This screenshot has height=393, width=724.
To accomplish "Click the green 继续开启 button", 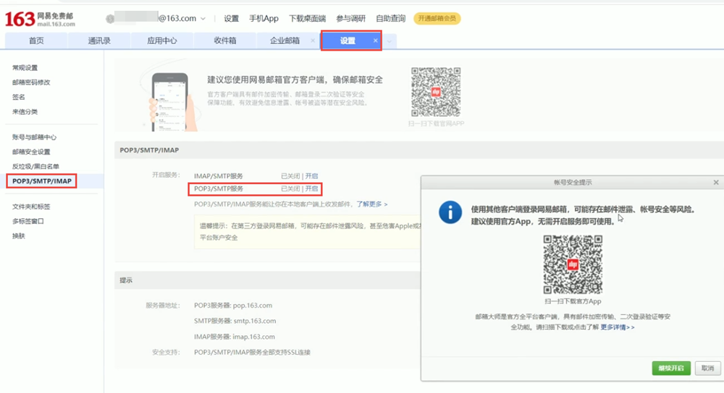I will 671,368.
